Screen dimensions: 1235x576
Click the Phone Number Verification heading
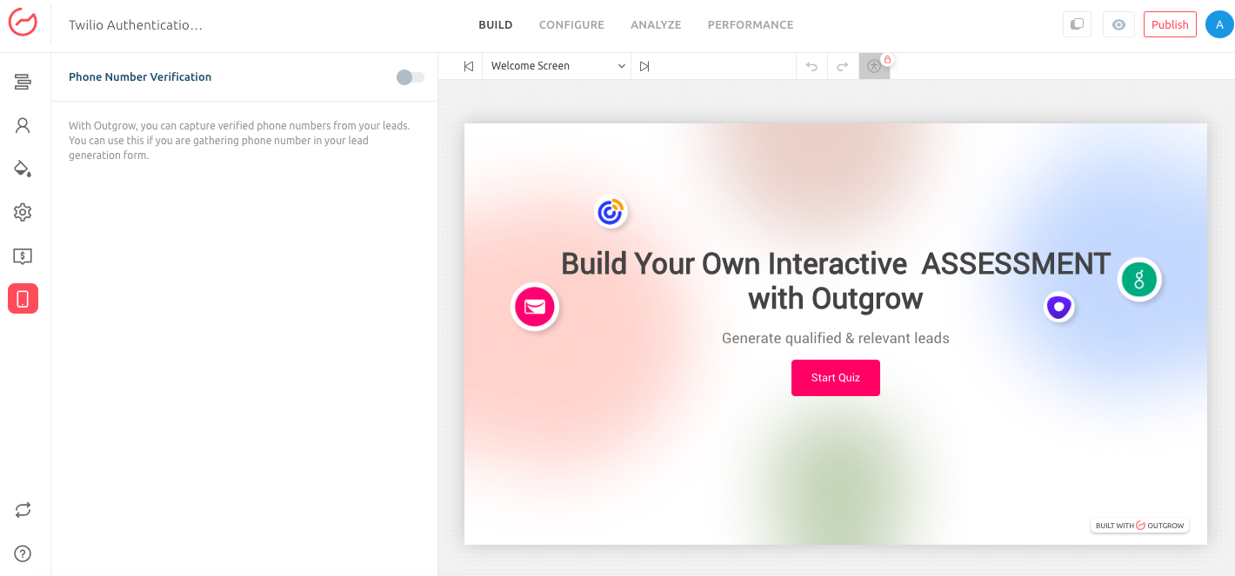[x=140, y=76]
